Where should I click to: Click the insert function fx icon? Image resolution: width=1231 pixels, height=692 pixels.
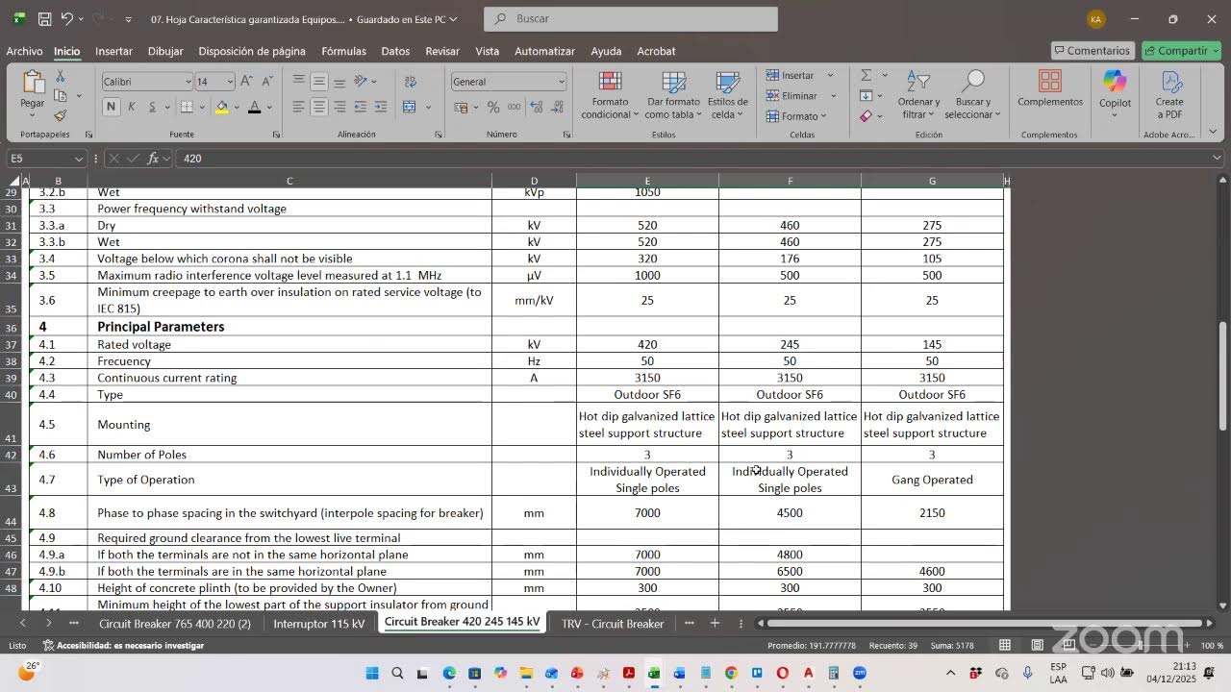click(x=153, y=158)
